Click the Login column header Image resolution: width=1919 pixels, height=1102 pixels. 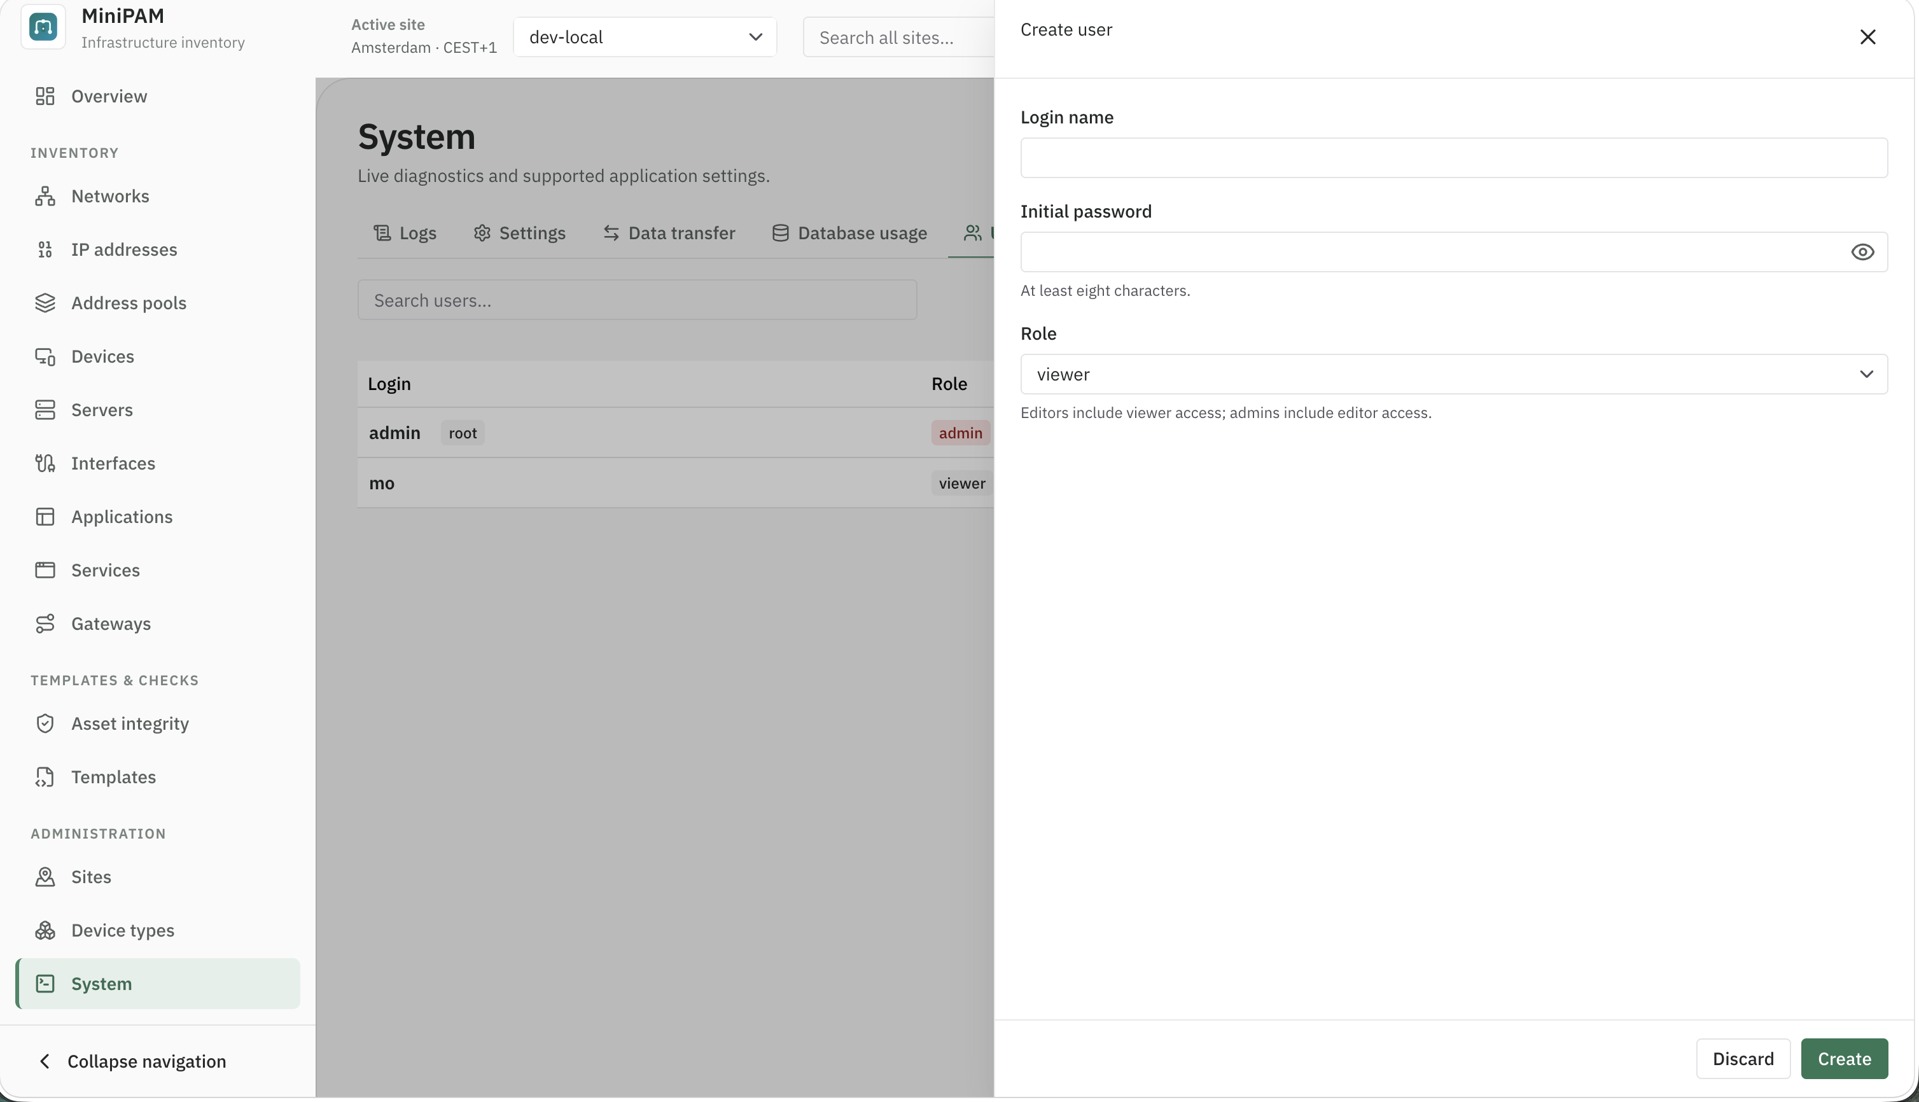pos(389,384)
